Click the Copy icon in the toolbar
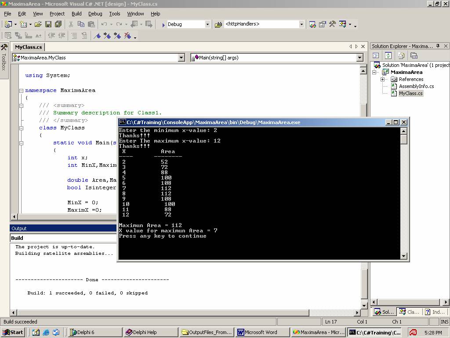 pyautogui.click(x=81, y=25)
